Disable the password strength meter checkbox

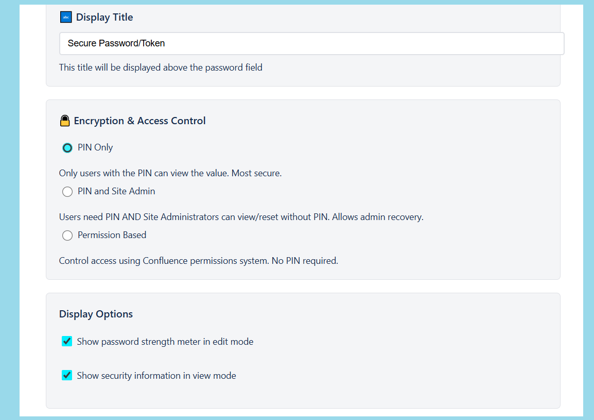point(66,341)
